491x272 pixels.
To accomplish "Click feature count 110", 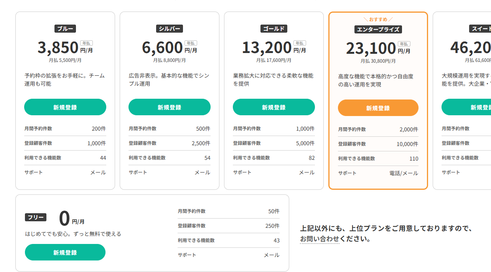I will click(414, 159).
